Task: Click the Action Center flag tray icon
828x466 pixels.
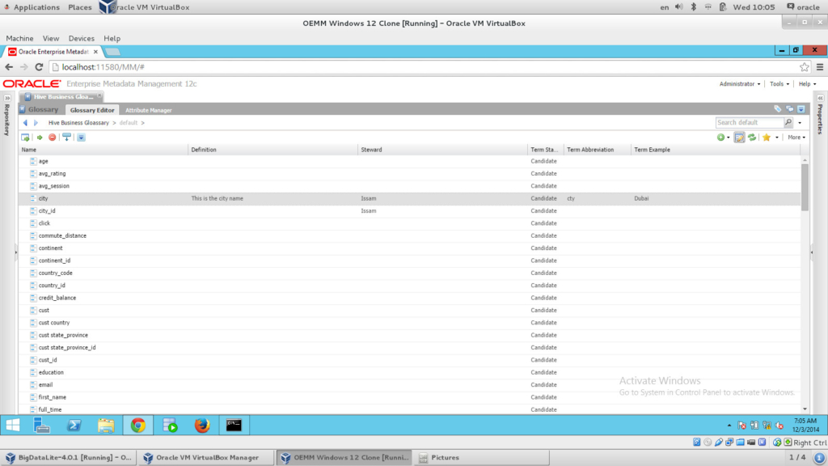Action: click(x=742, y=426)
